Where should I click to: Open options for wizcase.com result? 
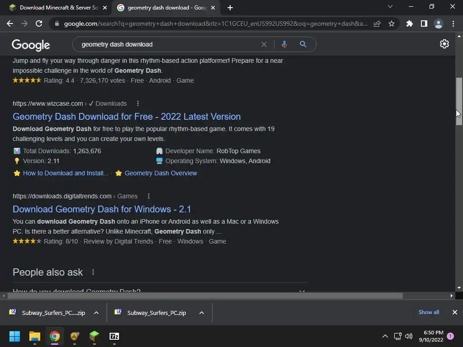138,103
